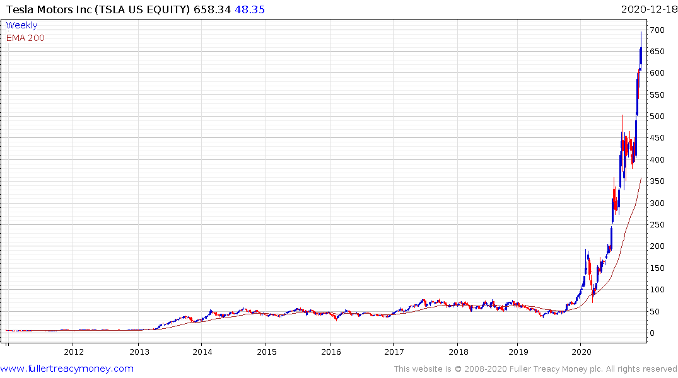Click the chart date 2020-12-18

(649, 9)
